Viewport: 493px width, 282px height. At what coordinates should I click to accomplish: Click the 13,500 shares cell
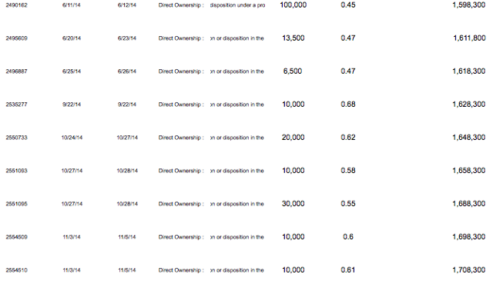[x=293, y=38]
